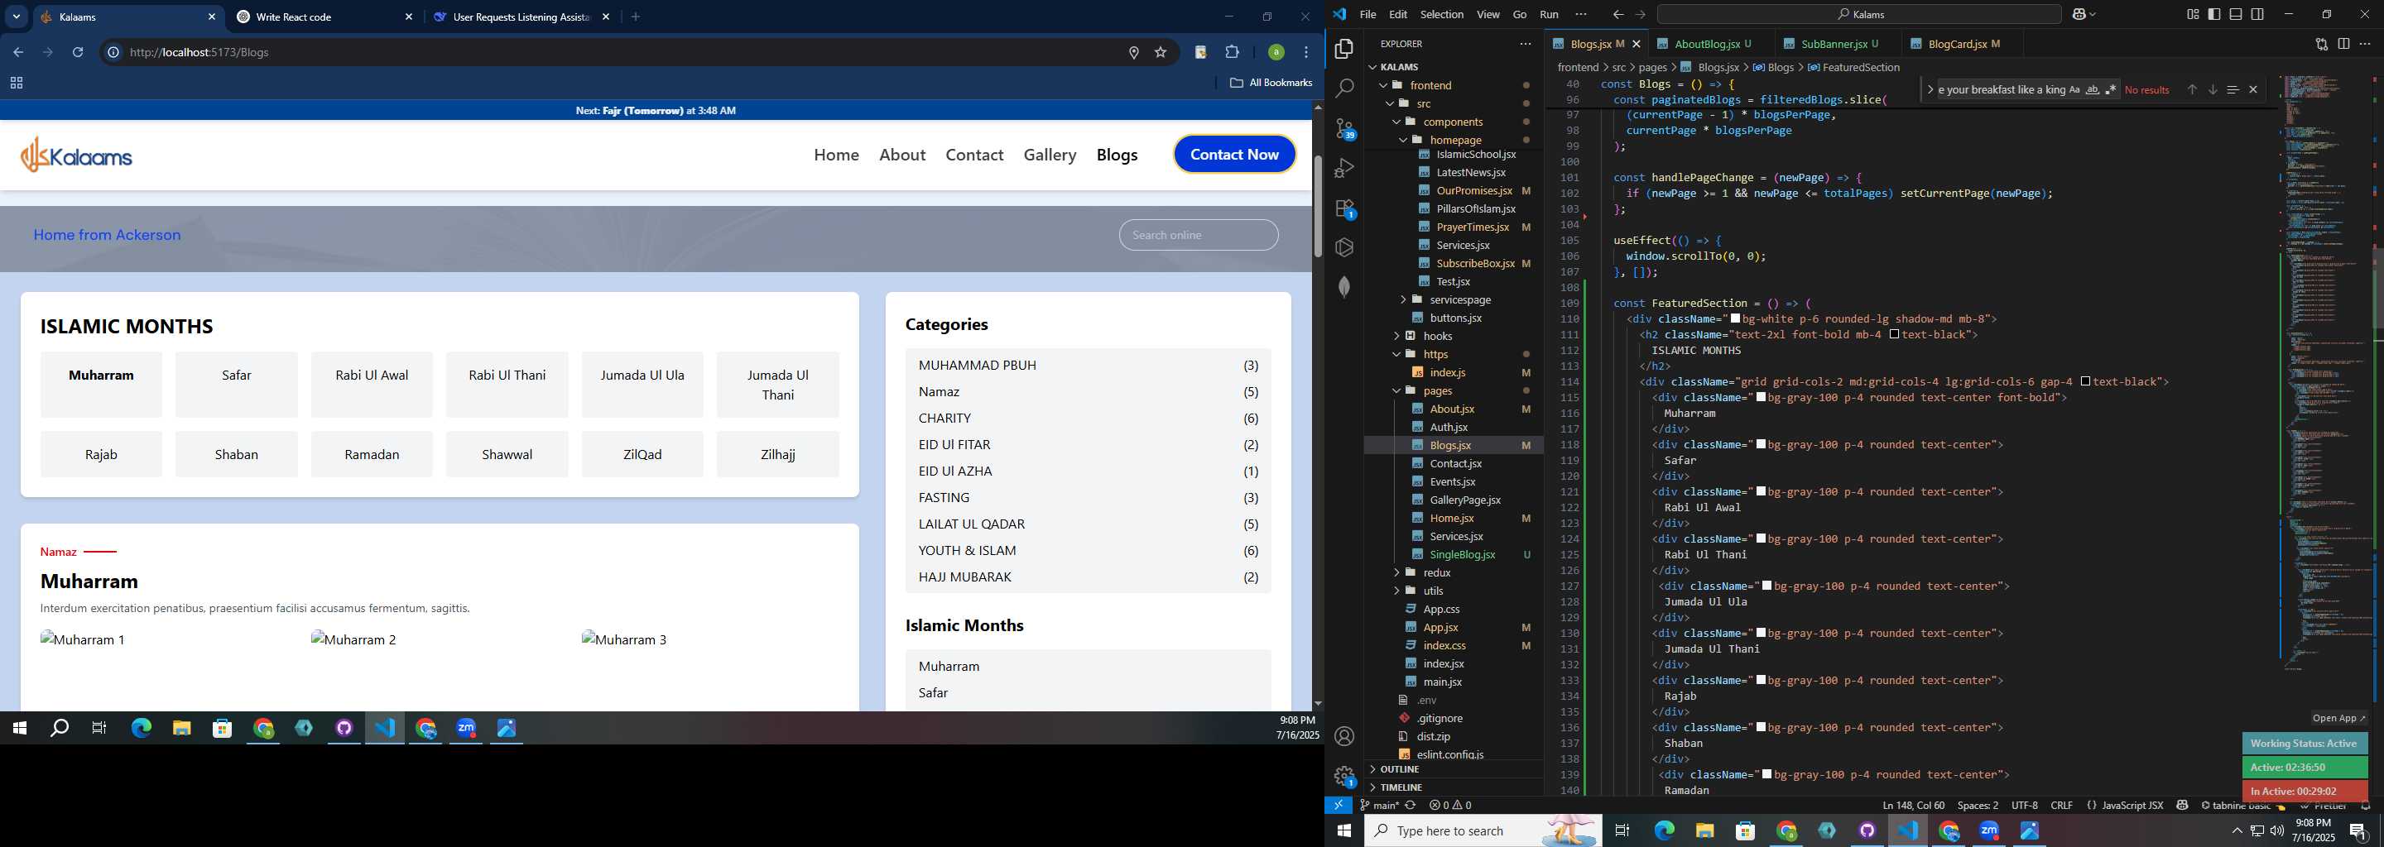Open GitHub Desktop from the lower taskbar
The height and width of the screenshot is (847, 2384).
(1867, 830)
